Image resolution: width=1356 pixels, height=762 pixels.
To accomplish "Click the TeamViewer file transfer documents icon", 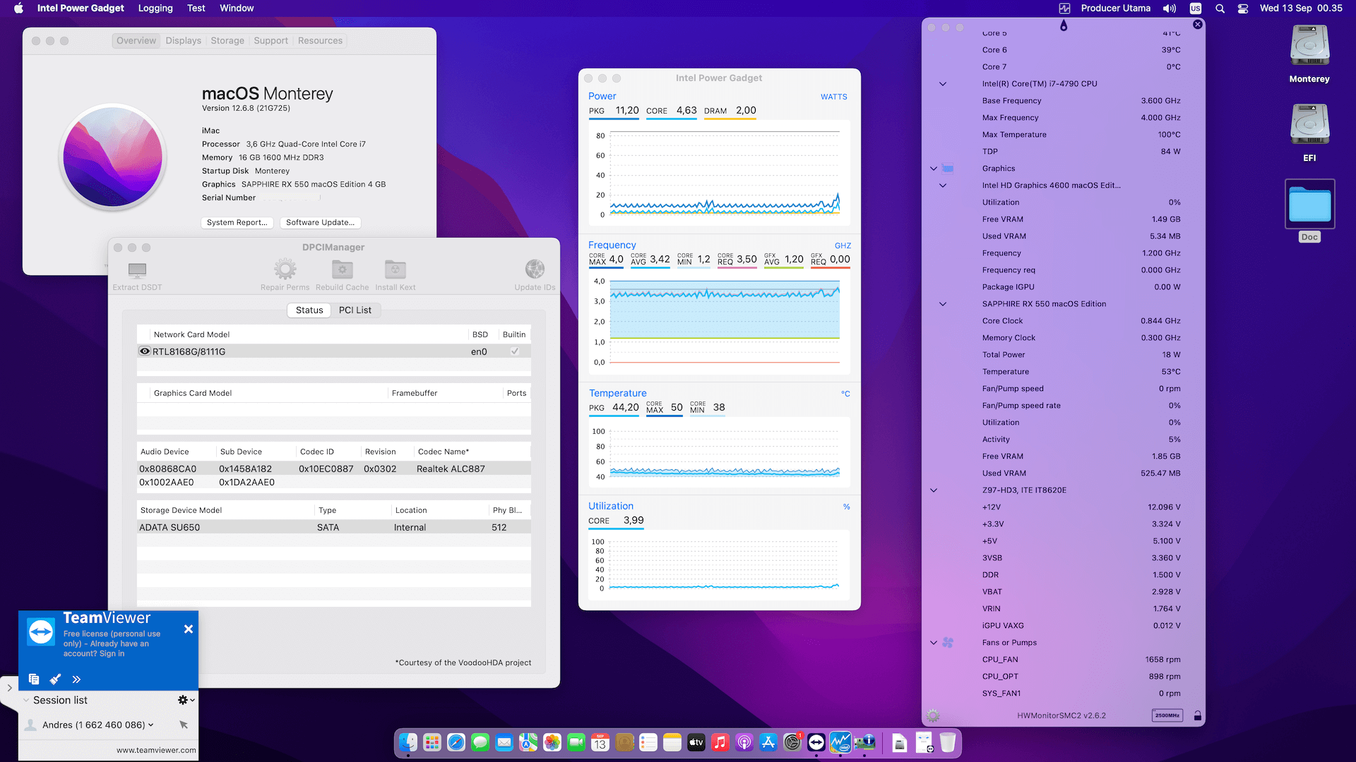I will click(x=34, y=679).
